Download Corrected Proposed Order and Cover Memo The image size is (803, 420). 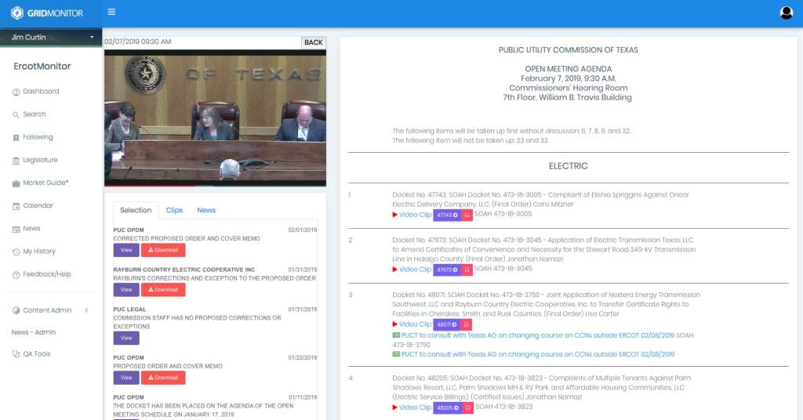tap(163, 250)
